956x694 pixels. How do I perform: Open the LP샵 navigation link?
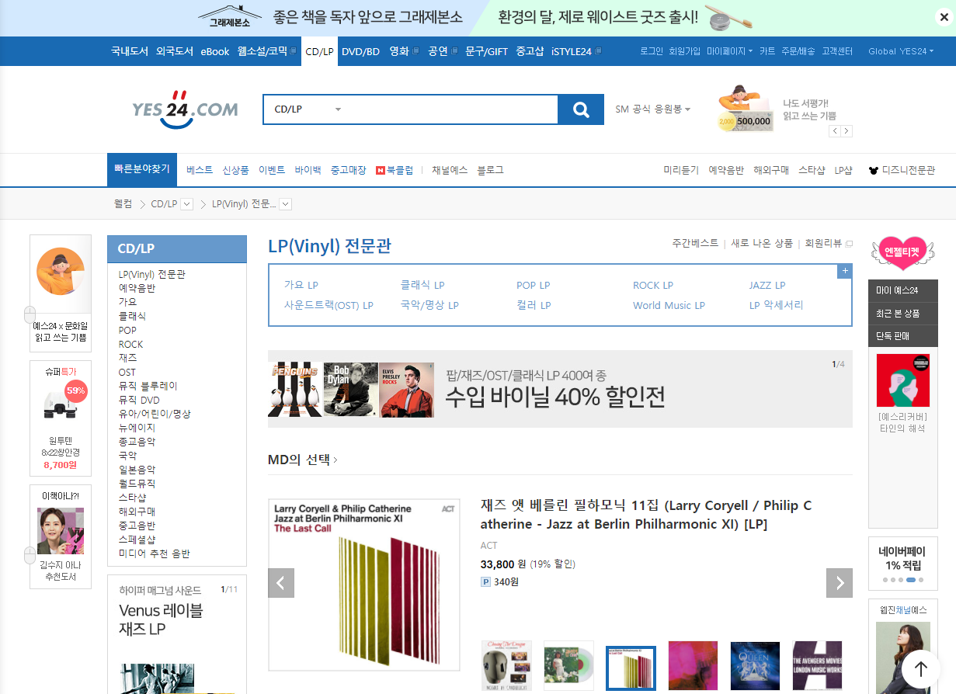pyautogui.click(x=843, y=170)
